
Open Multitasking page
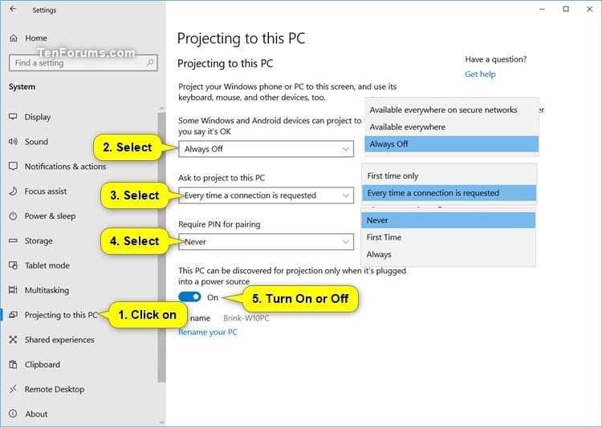click(x=47, y=290)
